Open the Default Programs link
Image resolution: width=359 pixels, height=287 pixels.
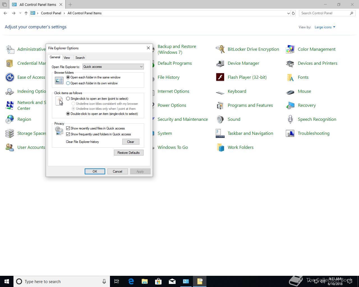[x=175, y=63]
